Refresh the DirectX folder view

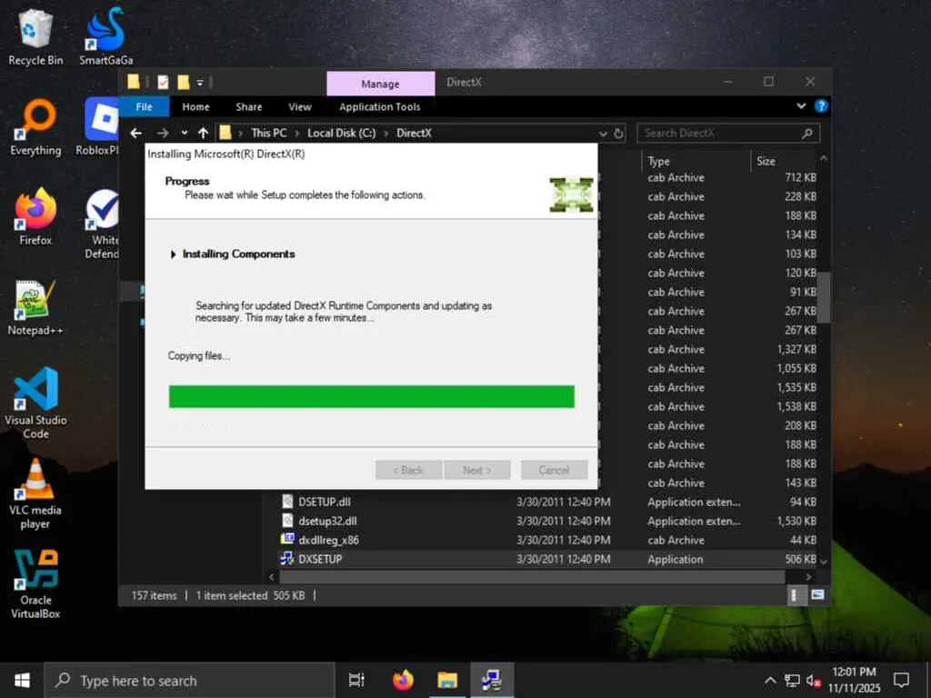tap(618, 133)
